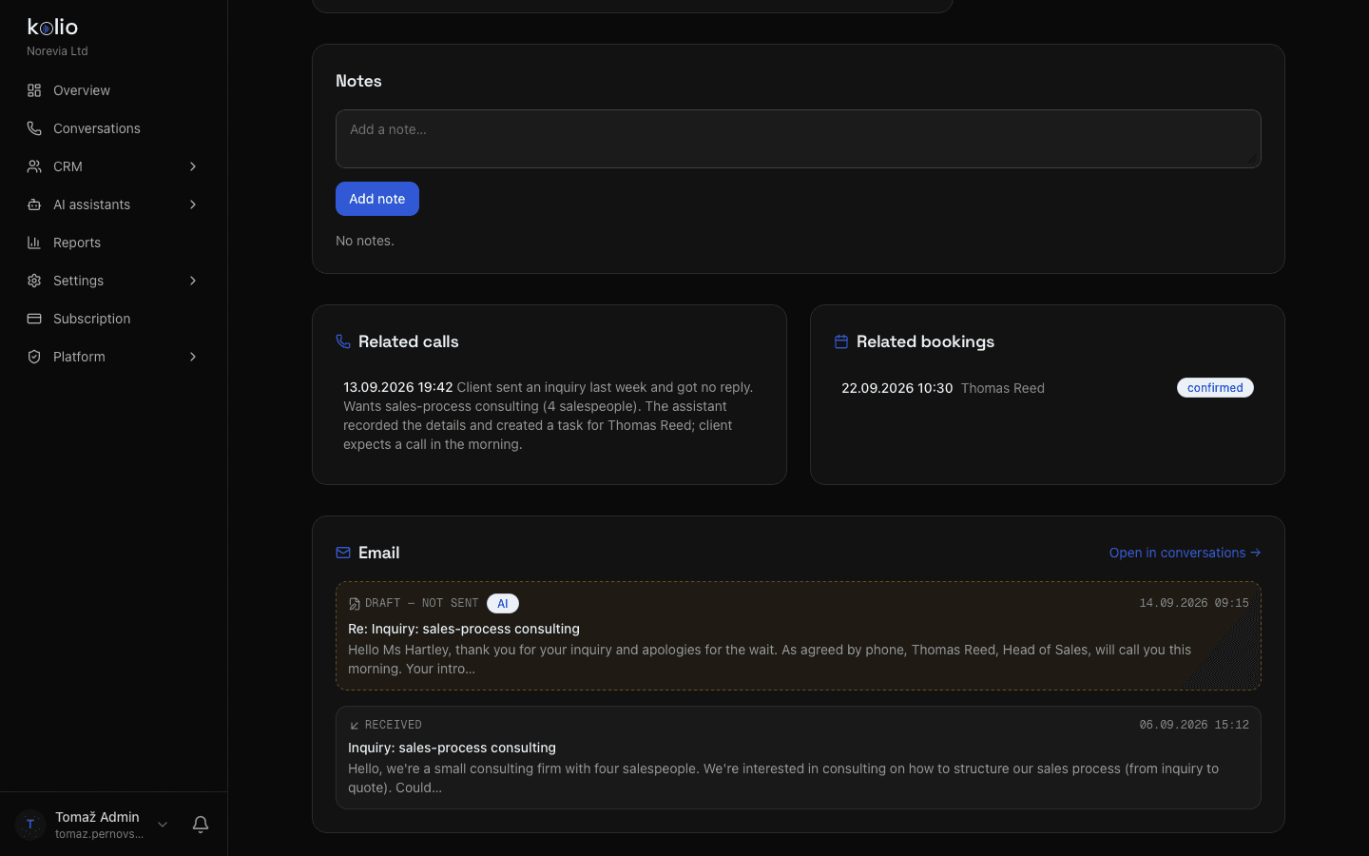Click the Platform shield icon
Image resolution: width=1369 pixels, height=856 pixels.
(x=34, y=357)
